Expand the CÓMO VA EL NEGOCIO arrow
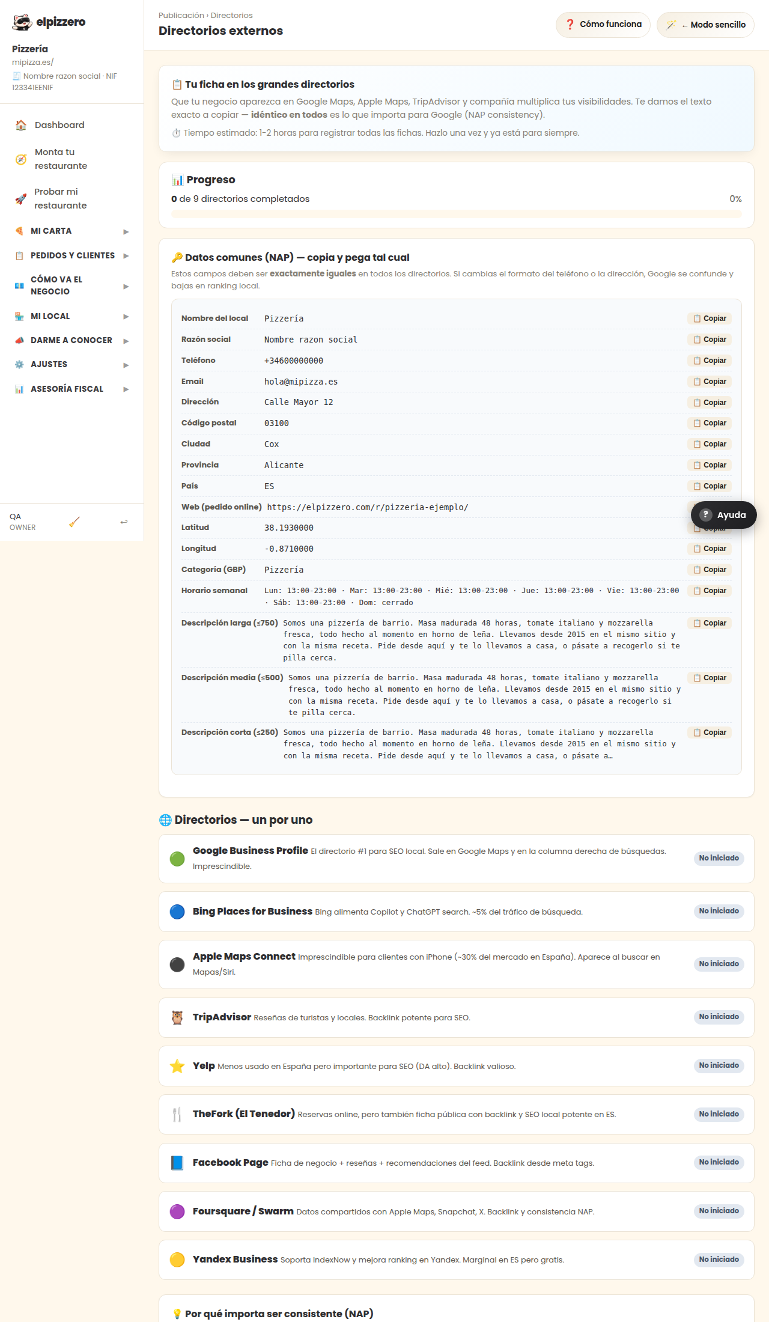 (x=126, y=286)
